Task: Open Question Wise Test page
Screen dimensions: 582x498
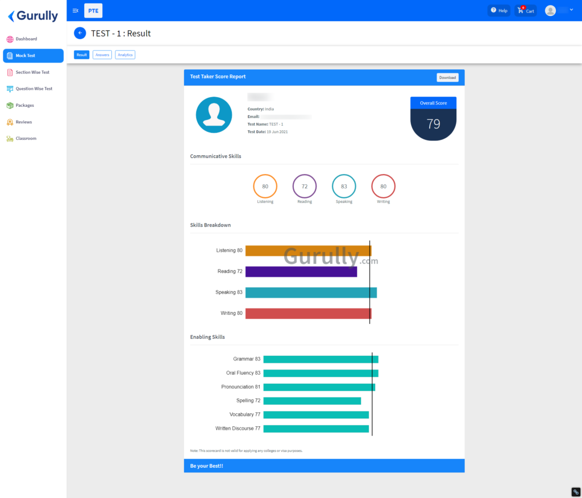Action: [34, 89]
